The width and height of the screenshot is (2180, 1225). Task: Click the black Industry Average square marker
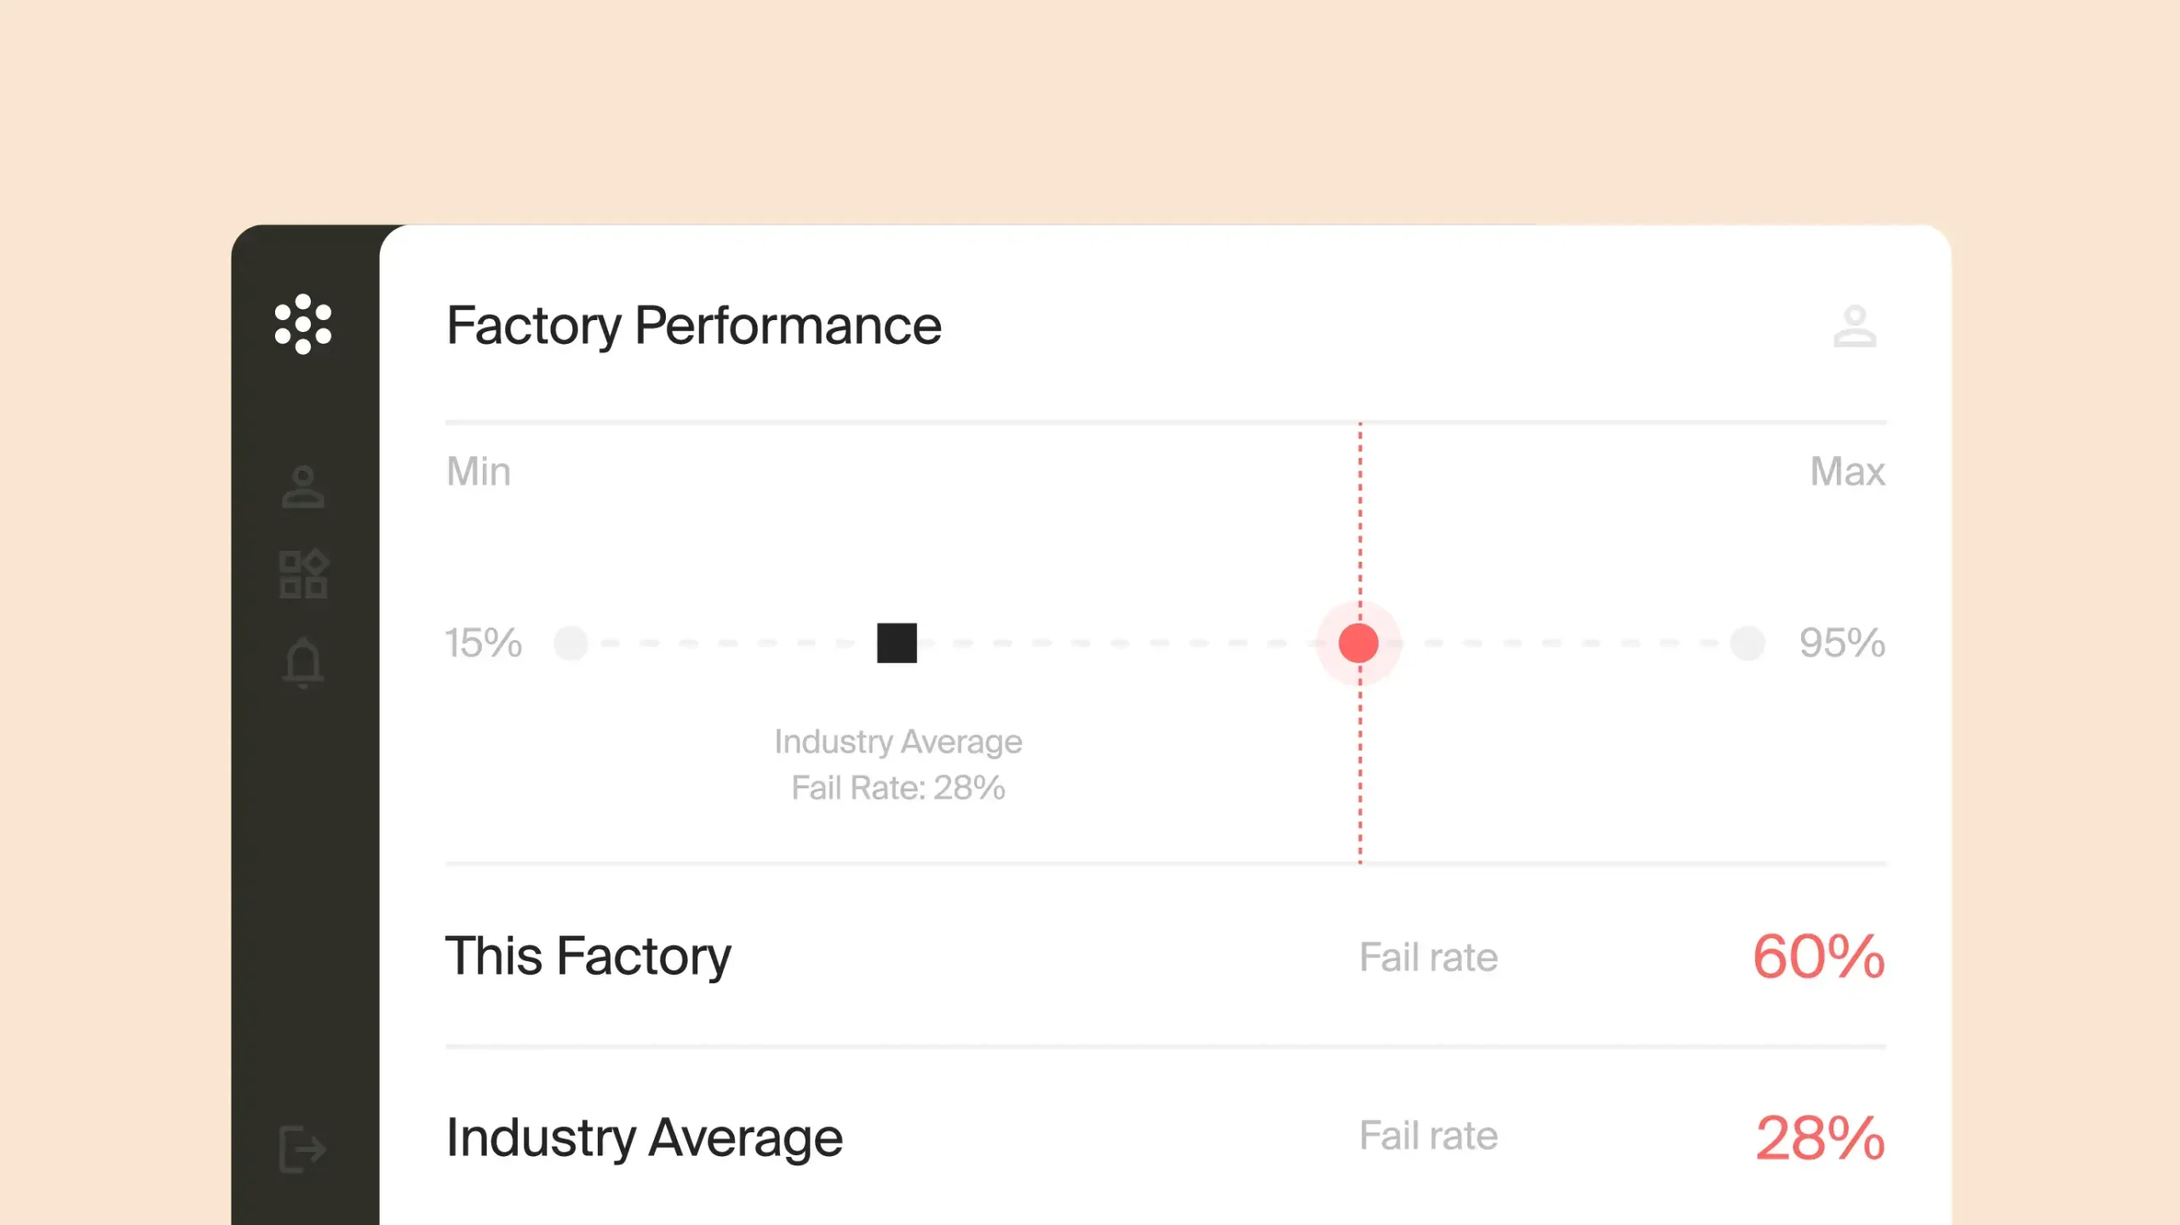point(897,643)
